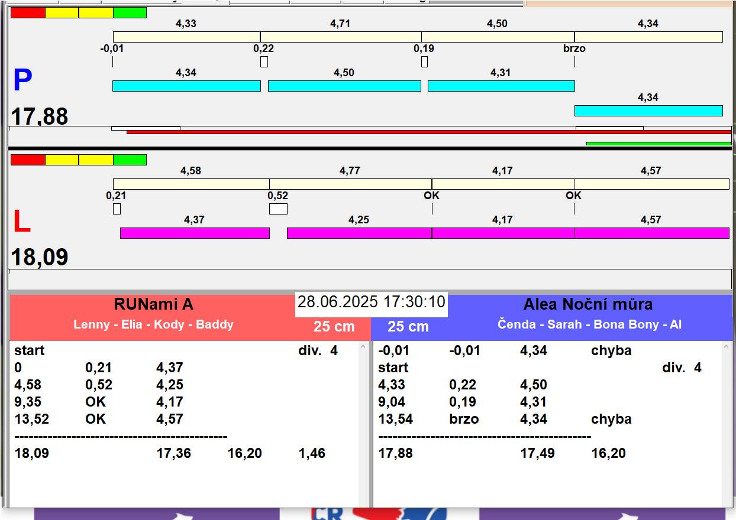Click the date and time 28.06.2025 17:30:10
Image resolution: width=736 pixels, height=520 pixels.
tap(371, 302)
